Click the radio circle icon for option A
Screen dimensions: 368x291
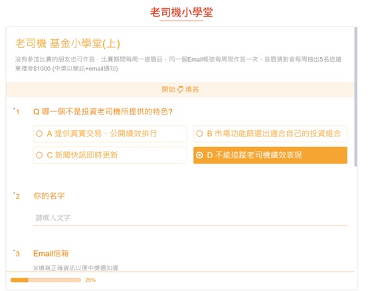tap(39, 134)
